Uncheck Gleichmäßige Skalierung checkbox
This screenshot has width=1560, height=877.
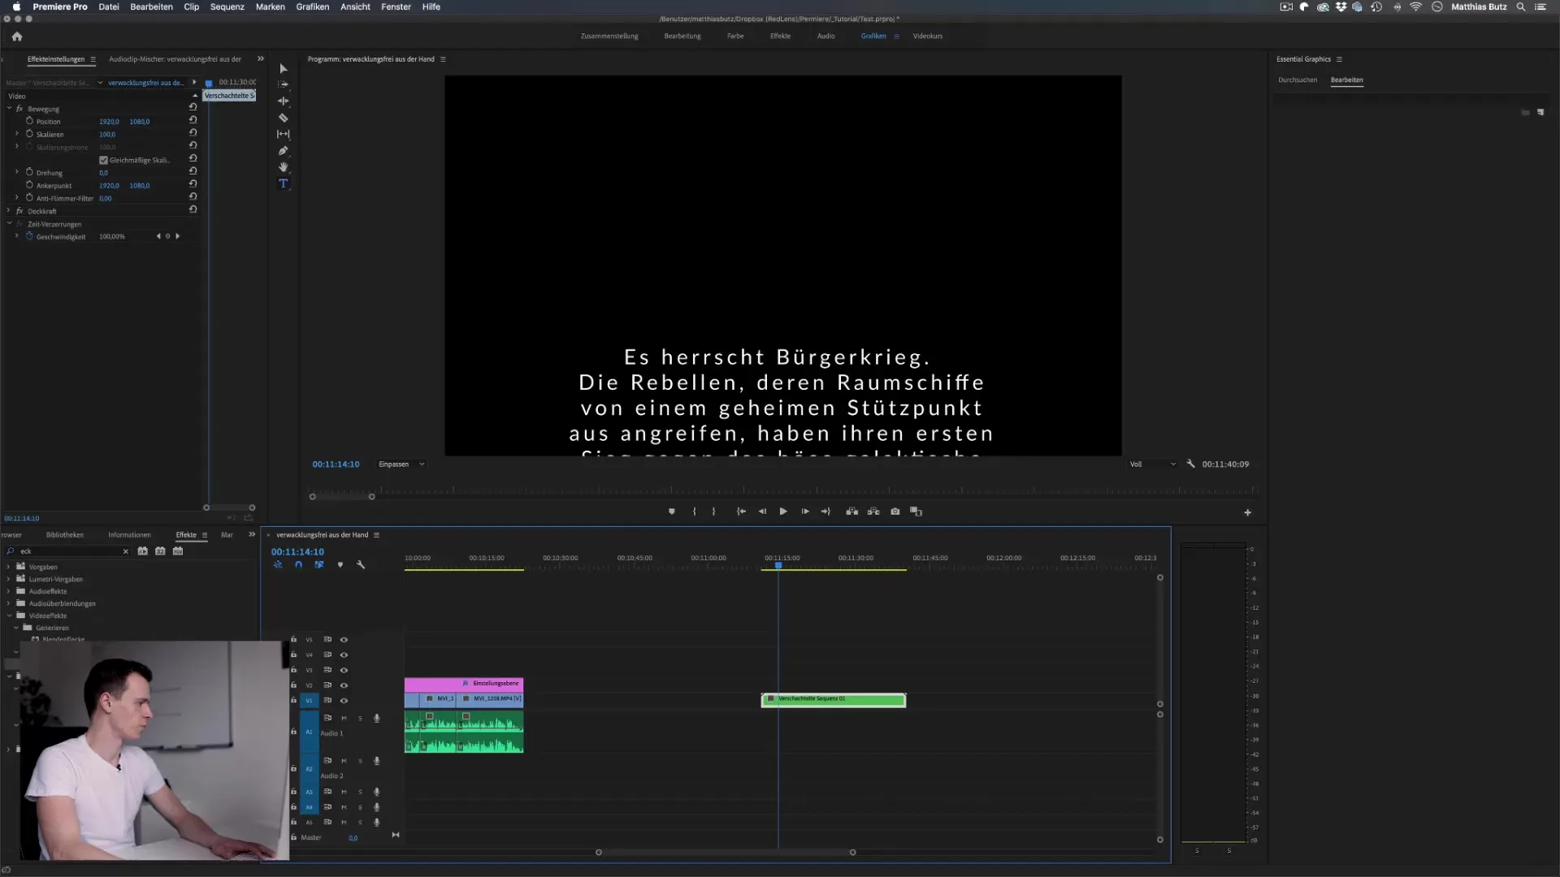(103, 160)
